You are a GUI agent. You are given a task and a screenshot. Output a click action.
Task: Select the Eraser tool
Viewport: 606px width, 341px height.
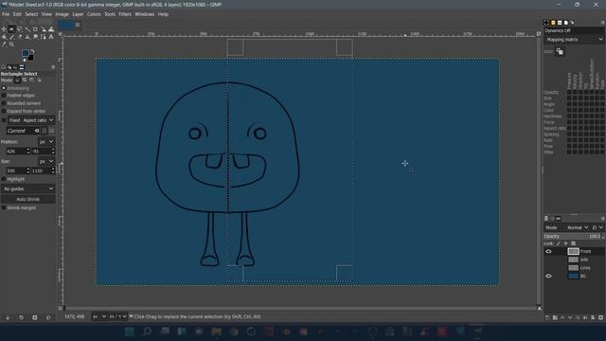pos(20,37)
